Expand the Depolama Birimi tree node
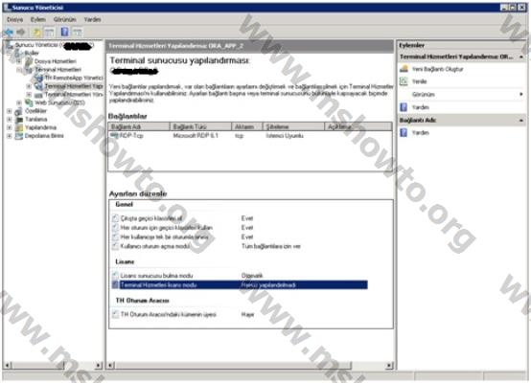 click(x=10, y=136)
